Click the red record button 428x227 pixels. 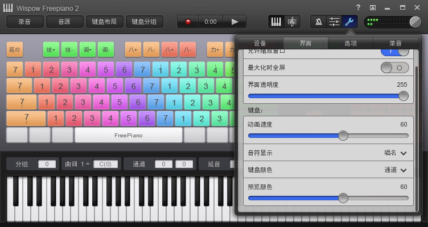187,22
